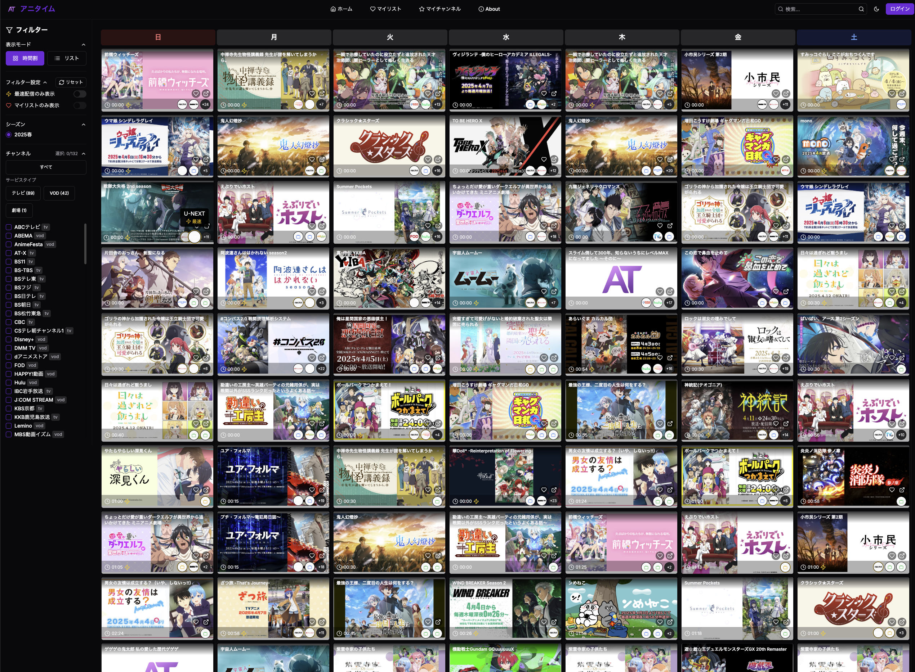The height and width of the screenshot is (672, 915).
Task: Add 前橋ウィッチーズ to favorites via heart icon
Action: (x=196, y=94)
